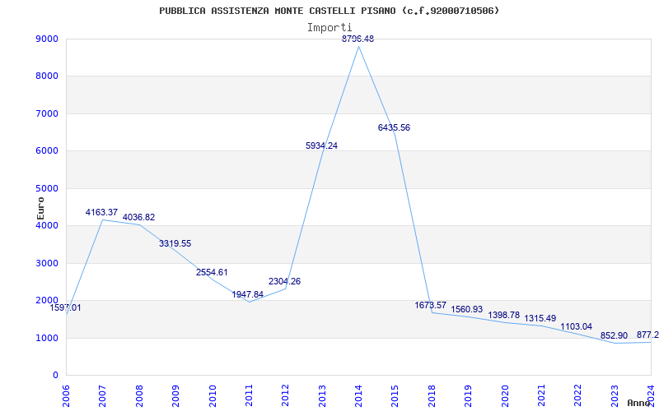
Task: Click the 2006 x-axis year
Action: pyautogui.click(x=66, y=396)
